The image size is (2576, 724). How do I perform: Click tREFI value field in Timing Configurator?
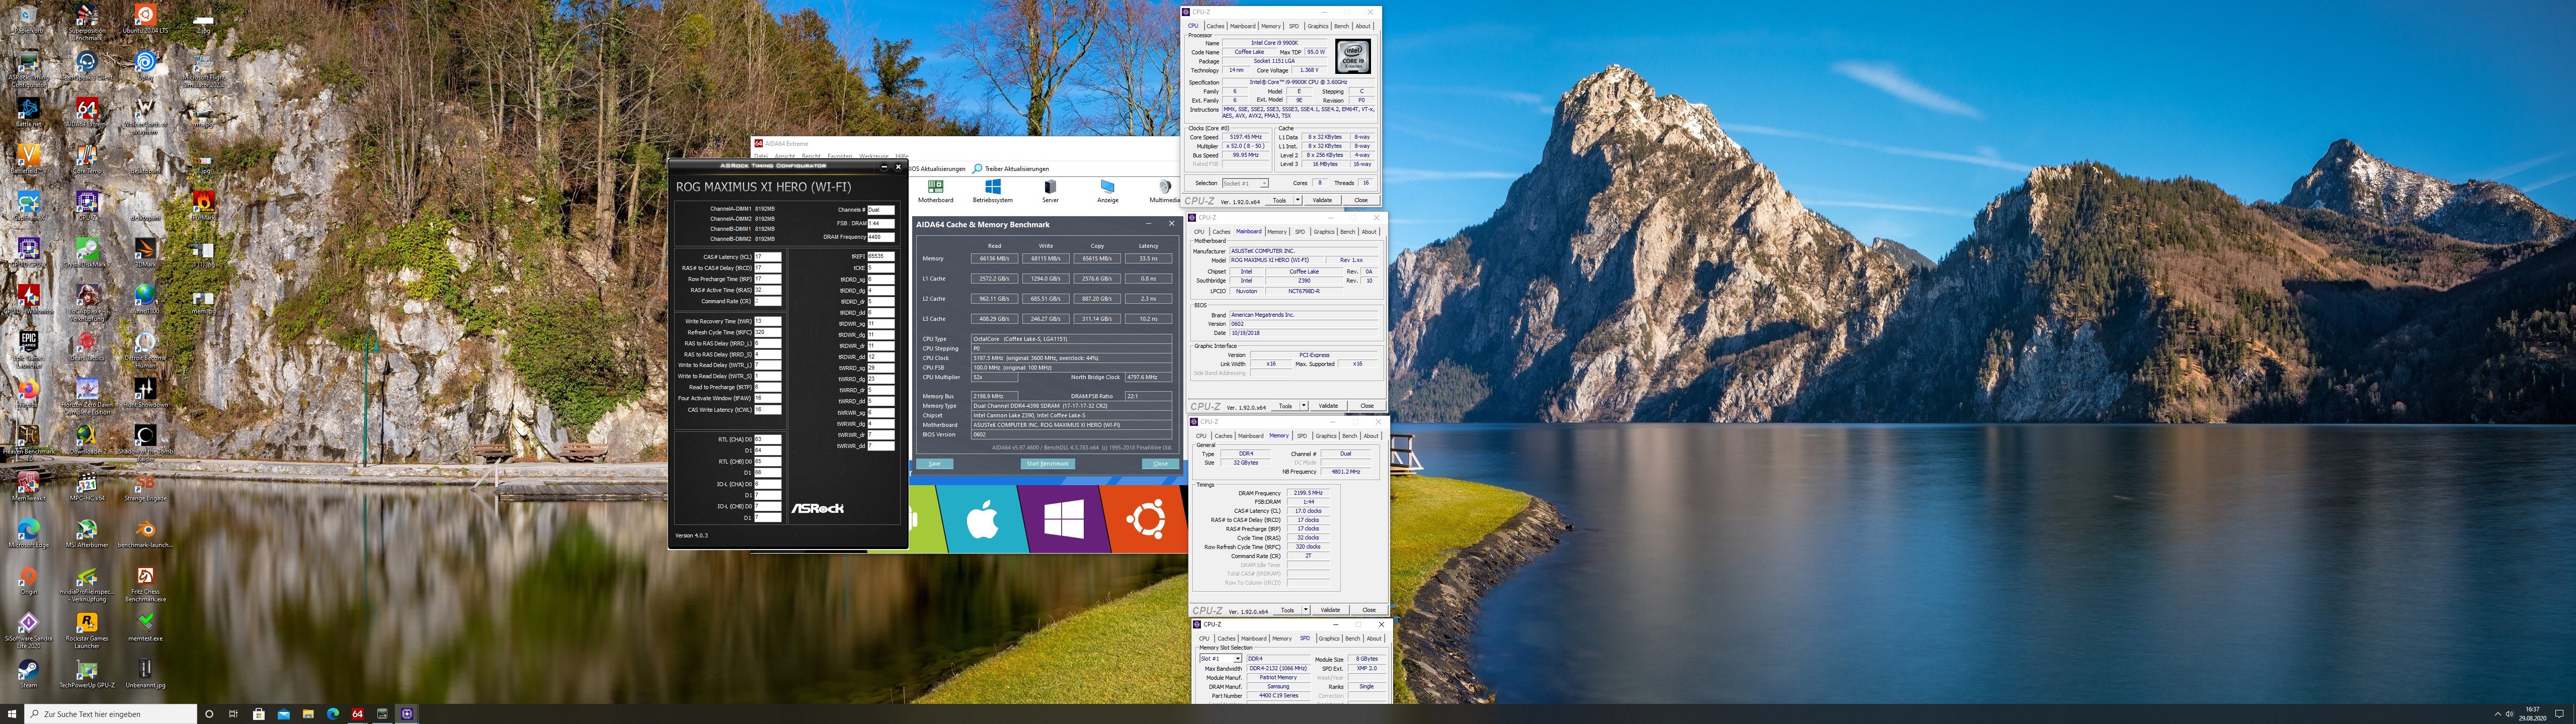coord(881,257)
